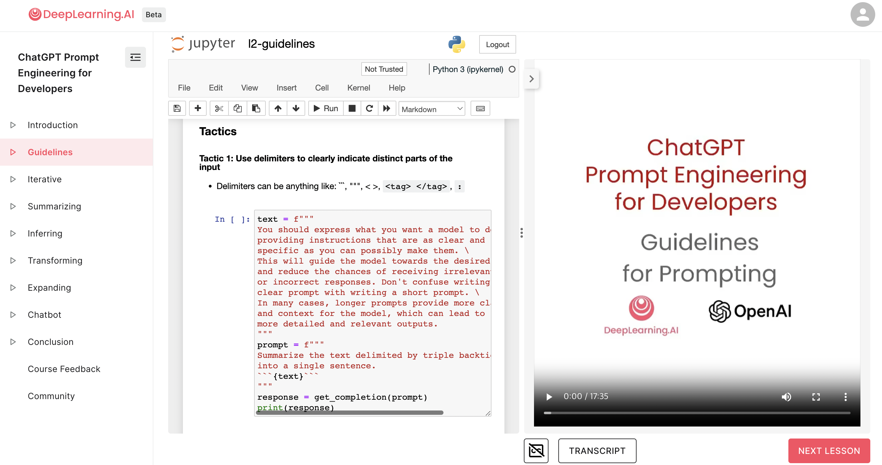Image resolution: width=882 pixels, height=465 pixels.
Task: Click the panel resize handle dots
Action: click(x=521, y=233)
